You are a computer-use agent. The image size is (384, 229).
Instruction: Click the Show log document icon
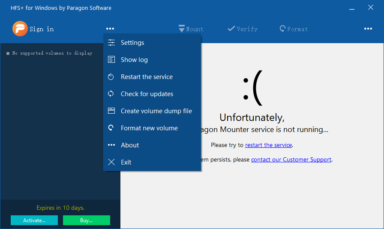pos(111,60)
